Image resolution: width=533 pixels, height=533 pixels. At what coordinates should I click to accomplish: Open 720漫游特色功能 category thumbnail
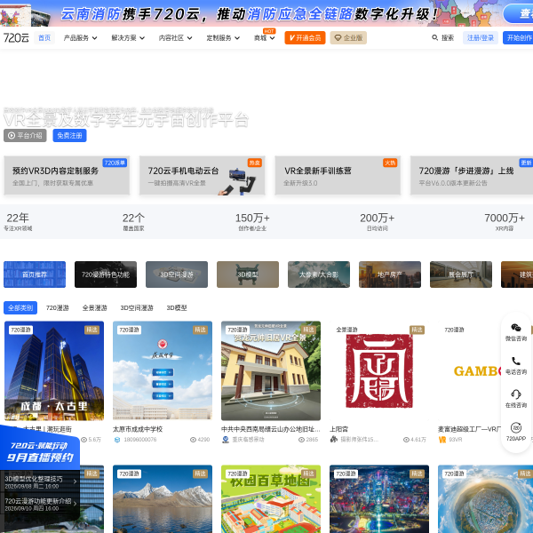106,274
